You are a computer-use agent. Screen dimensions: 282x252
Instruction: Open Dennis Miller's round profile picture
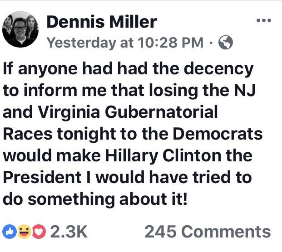20,29
